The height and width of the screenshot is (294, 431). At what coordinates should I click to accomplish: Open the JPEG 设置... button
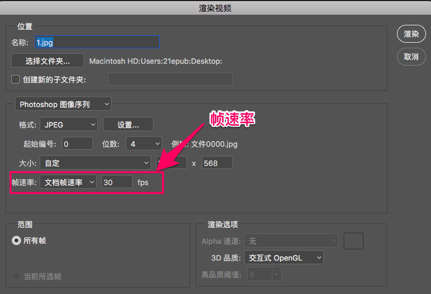128,124
